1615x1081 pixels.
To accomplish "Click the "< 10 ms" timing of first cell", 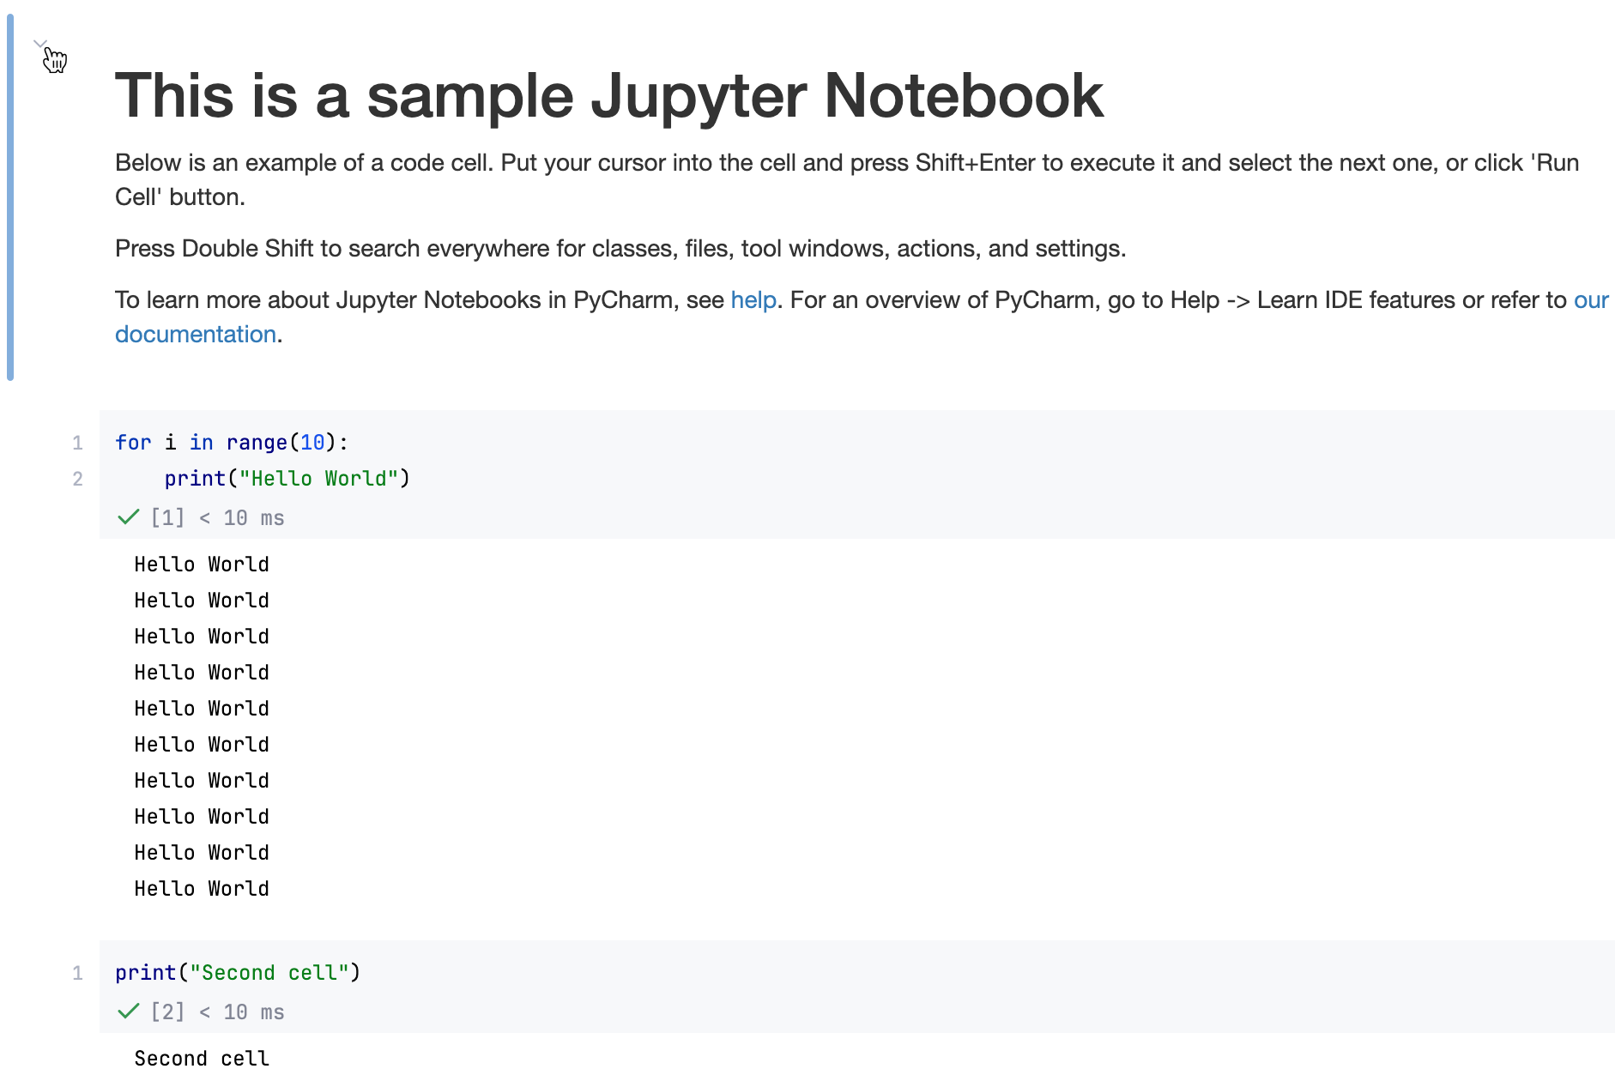I will (241, 516).
